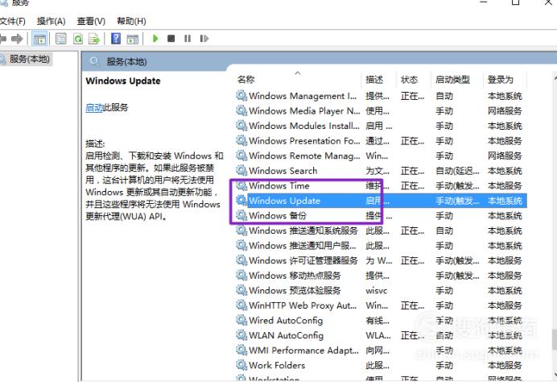Select the WMI Performance Adapt... service
The image size is (557, 382).
click(x=381, y=350)
